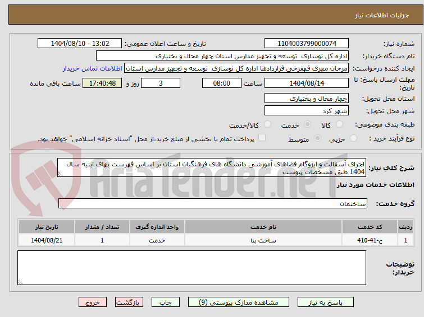Click the توضیحات خریدار text area
Image resolution: width=424 pixels, height=317 pixels.
tap(192, 268)
